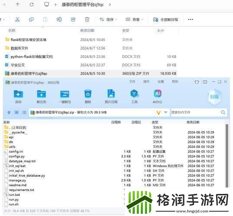Open the 文件 menu in 360压缩
Viewport: 233px width, 216px height.
click(x=132, y=82)
